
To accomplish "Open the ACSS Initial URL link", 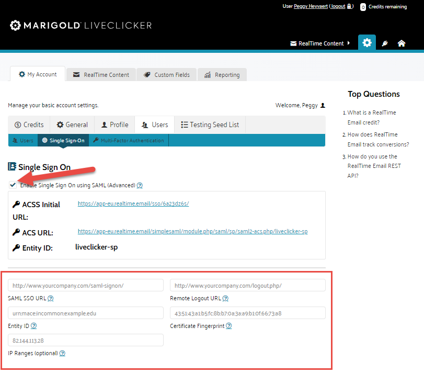I will tap(133, 204).
